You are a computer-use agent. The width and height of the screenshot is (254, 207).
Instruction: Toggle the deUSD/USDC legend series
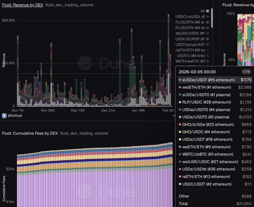(x=192, y=33)
